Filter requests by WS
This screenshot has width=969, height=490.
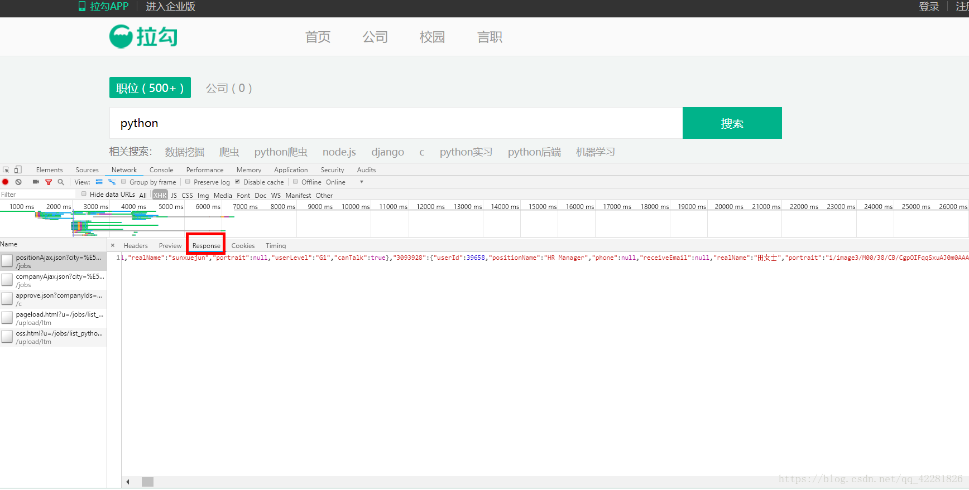(x=276, y=196)
